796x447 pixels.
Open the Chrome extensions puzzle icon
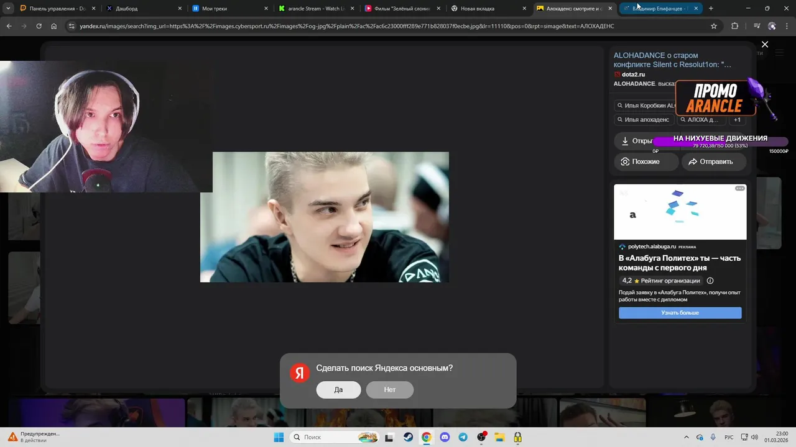734,26
